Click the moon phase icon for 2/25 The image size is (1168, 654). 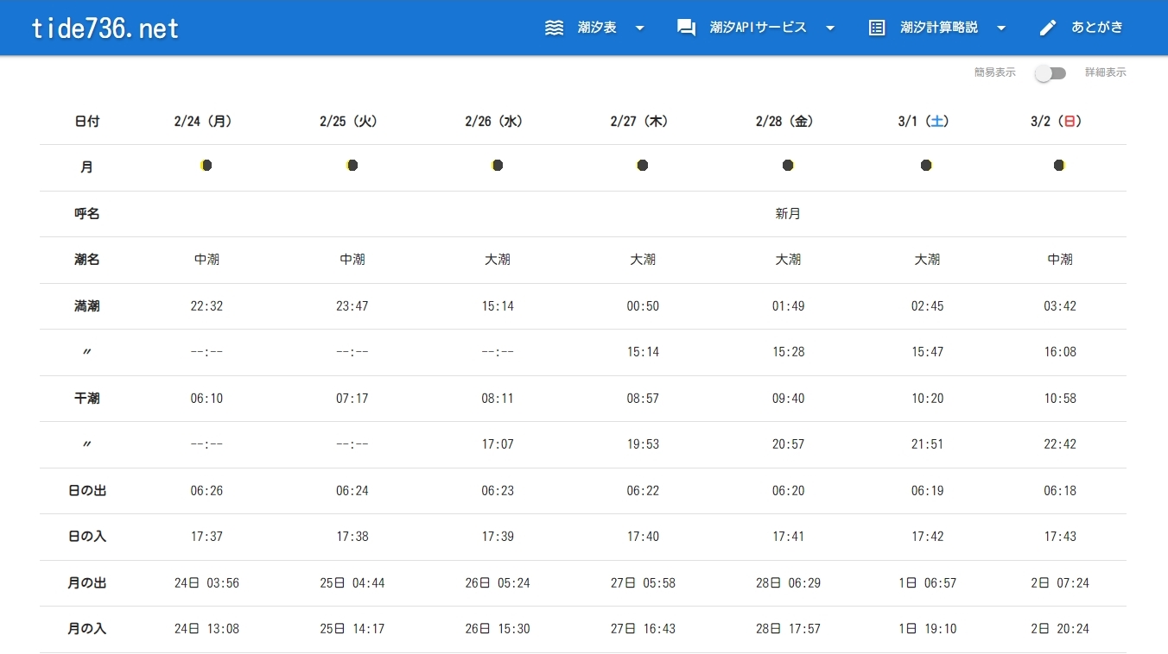(x=352, y=165)
